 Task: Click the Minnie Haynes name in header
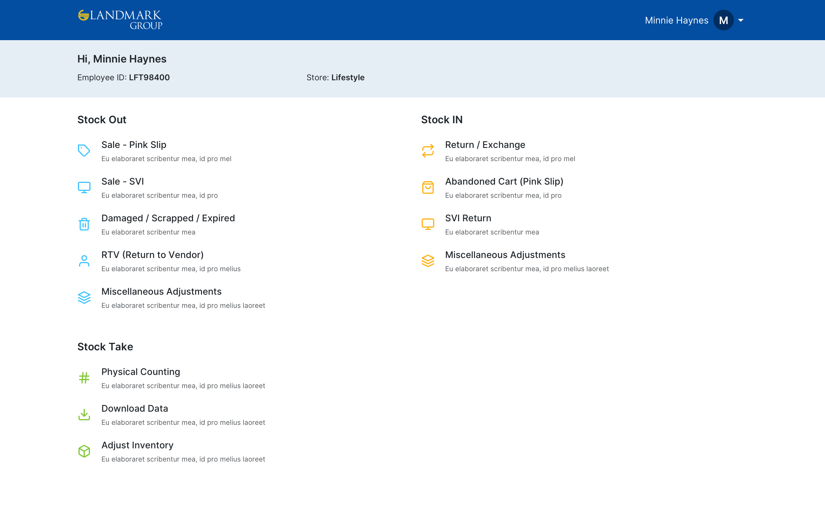(x=676, y=20)
